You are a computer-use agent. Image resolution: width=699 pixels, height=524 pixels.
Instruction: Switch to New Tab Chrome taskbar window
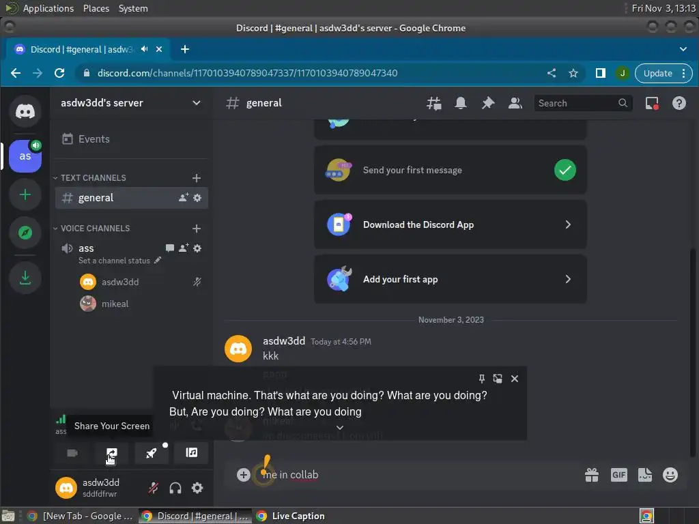(80, 516)
